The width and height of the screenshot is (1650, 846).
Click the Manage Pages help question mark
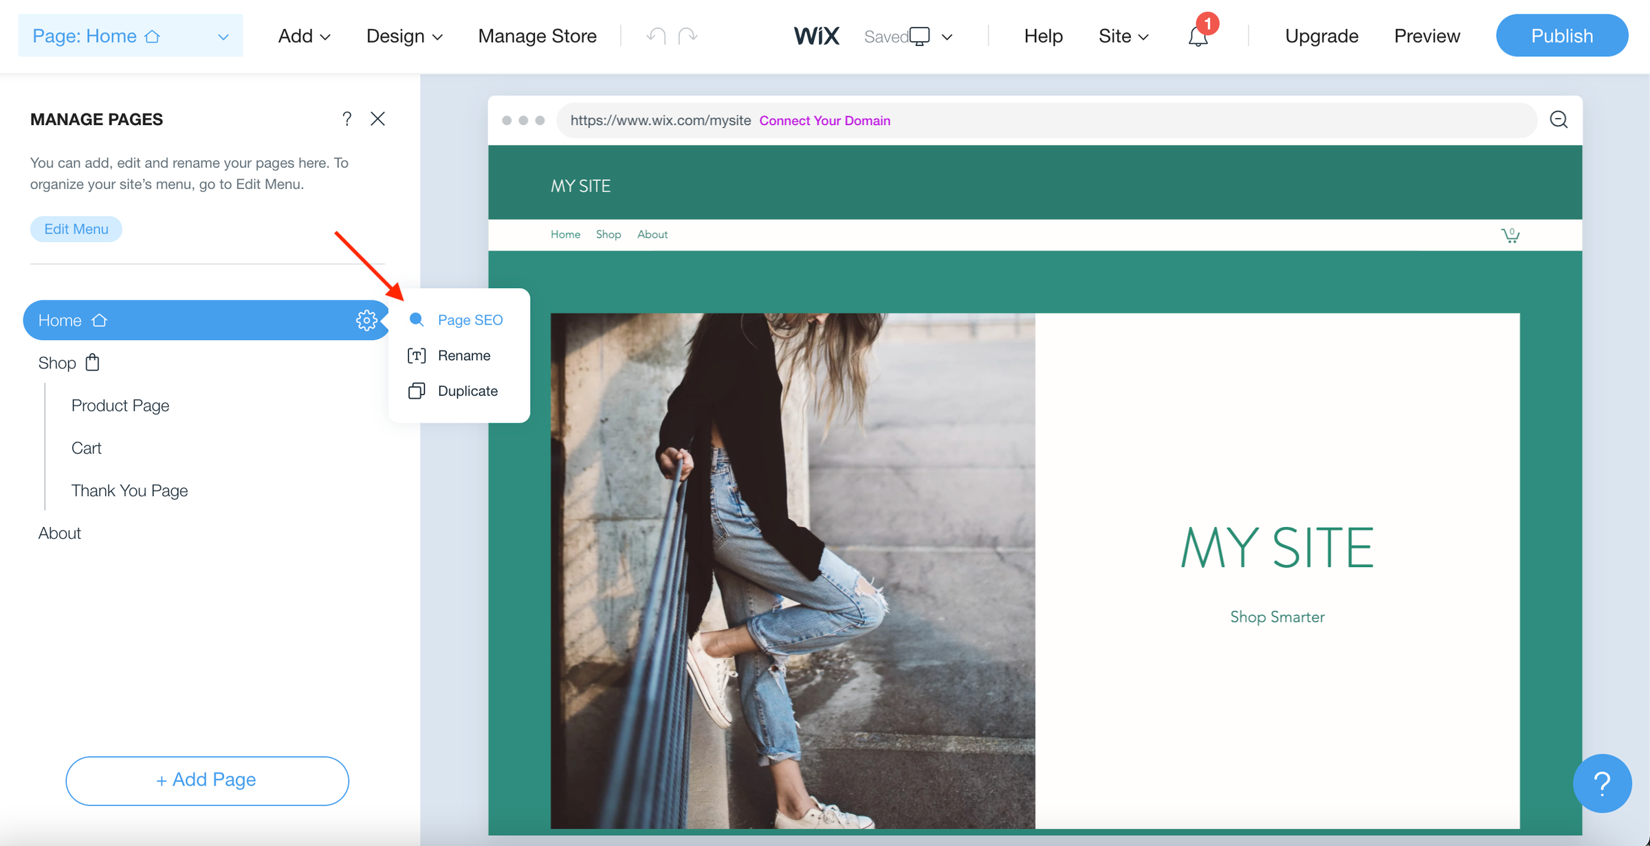pos(347,119)
